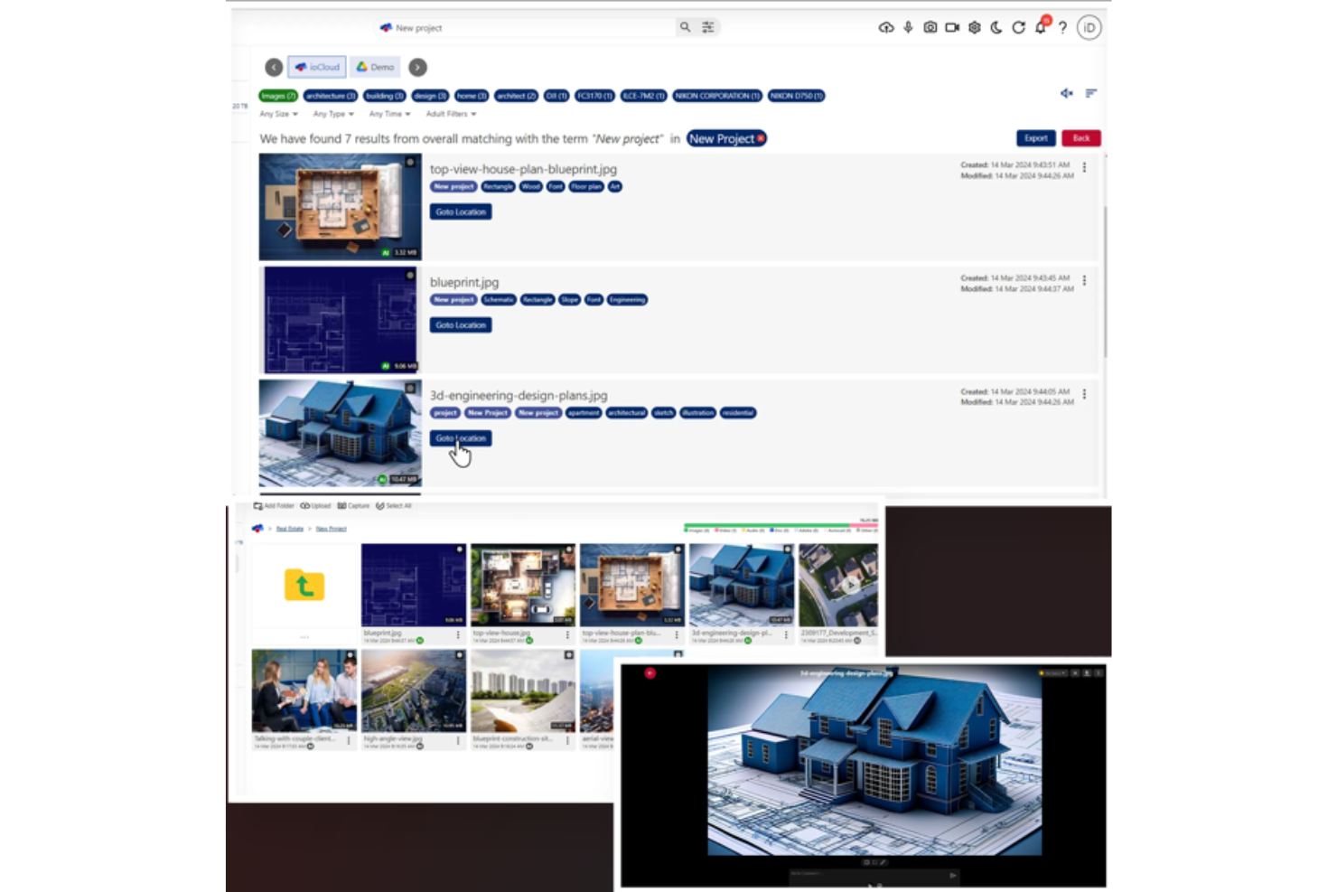Image resolution: width=1337 pixels, height=892 pixels.
Task: Select the design (3) filter tag
Action: point(430,96)
